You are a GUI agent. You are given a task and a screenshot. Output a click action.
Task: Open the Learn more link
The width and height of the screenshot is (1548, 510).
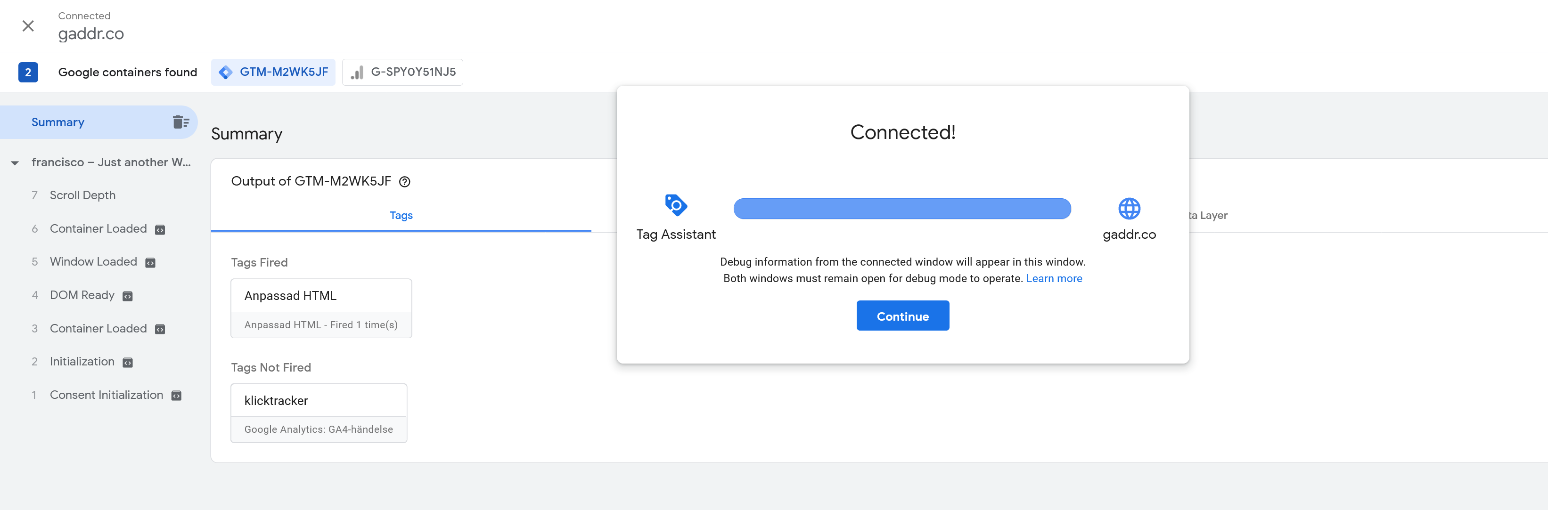pos(1053,278)
